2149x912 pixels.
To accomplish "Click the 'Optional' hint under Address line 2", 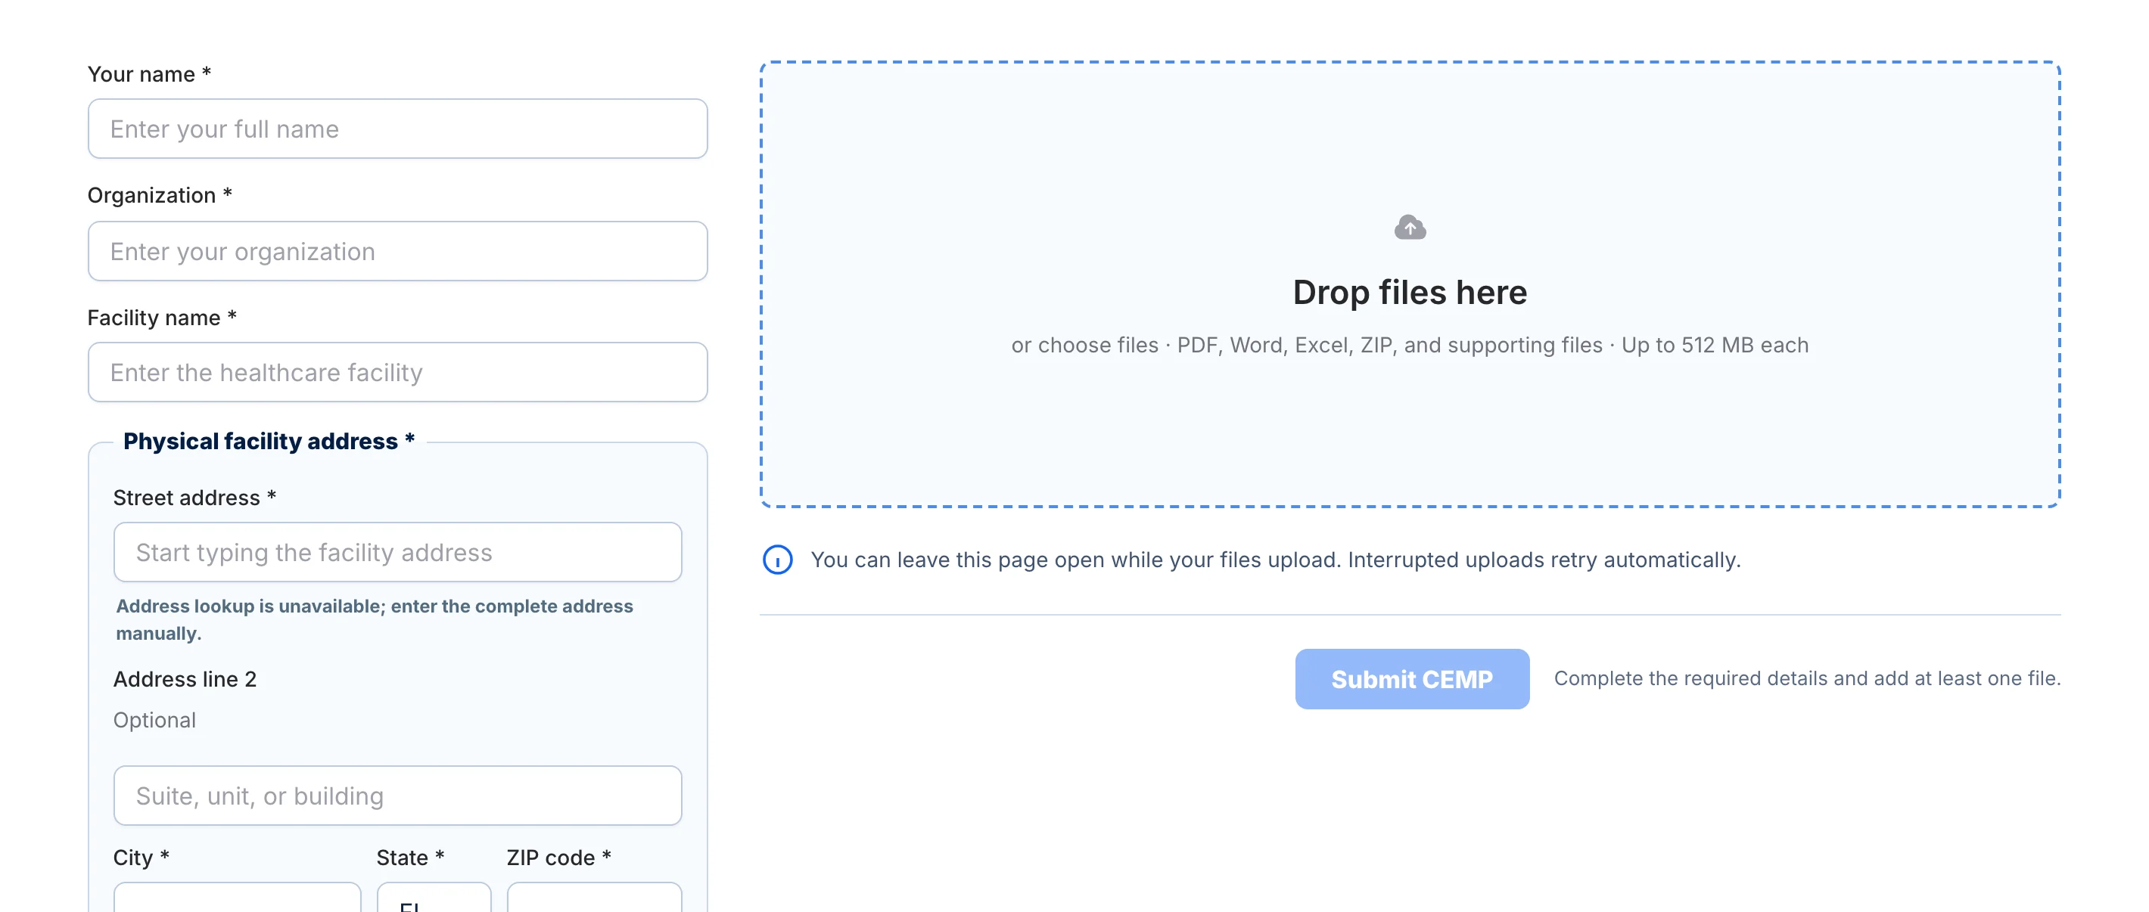I will [154, 719].
